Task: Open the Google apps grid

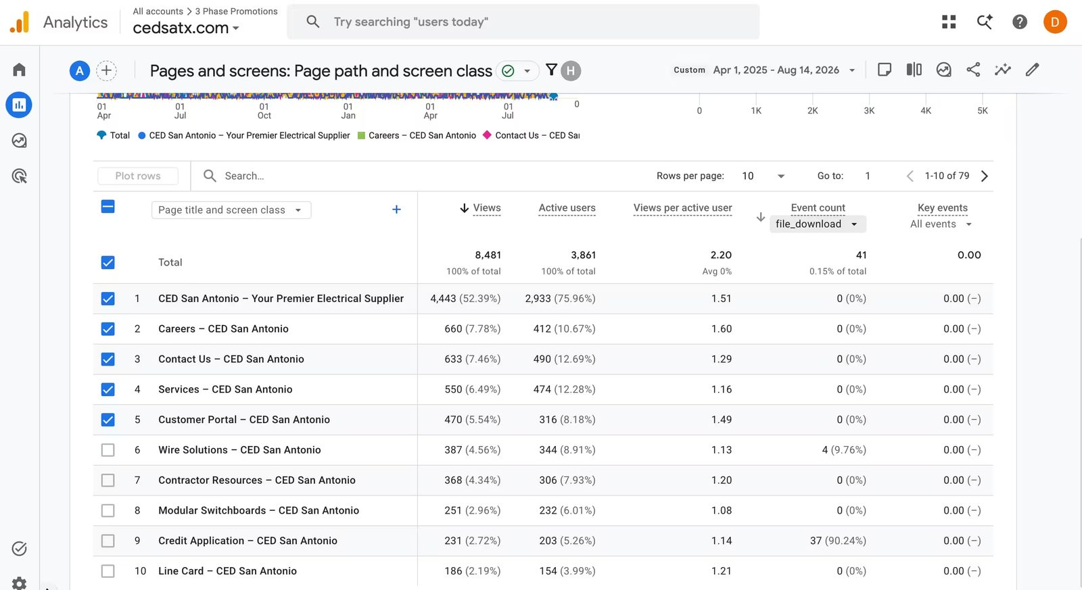Action: [x=949, y=22]
